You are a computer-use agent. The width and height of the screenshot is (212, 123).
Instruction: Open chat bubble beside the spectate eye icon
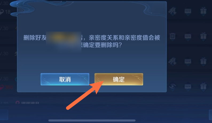coord(188,87)
